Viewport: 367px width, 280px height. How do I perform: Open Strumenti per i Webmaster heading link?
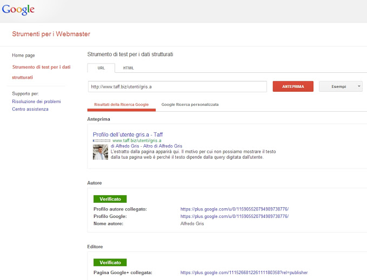point(51,34)
